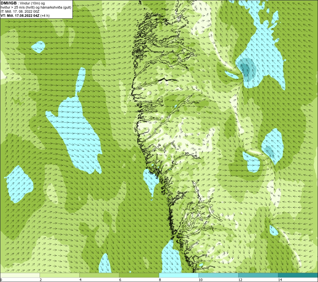Click the 4–6 m/s green legend swatch
The image size is (318, 282).
coord(99,275)
